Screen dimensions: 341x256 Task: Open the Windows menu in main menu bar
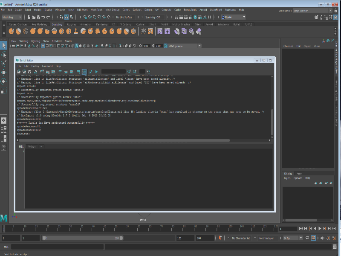coord(60,10)
